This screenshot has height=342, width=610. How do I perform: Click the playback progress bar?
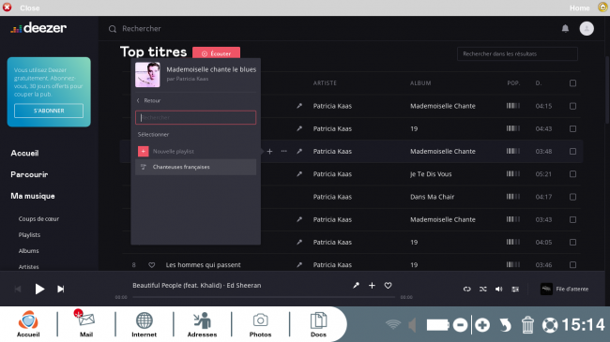(264, 297)
